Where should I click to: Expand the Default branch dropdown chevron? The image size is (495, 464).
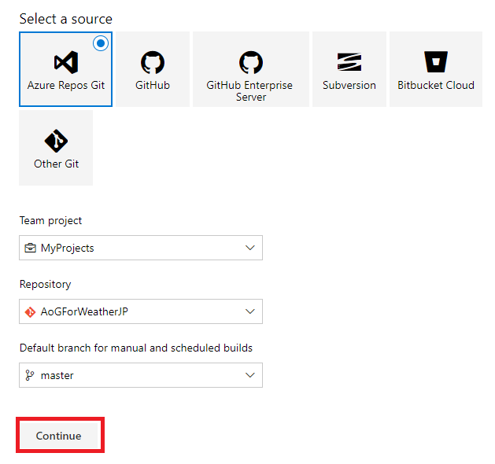pyautogui.click(x=250, y=375)
